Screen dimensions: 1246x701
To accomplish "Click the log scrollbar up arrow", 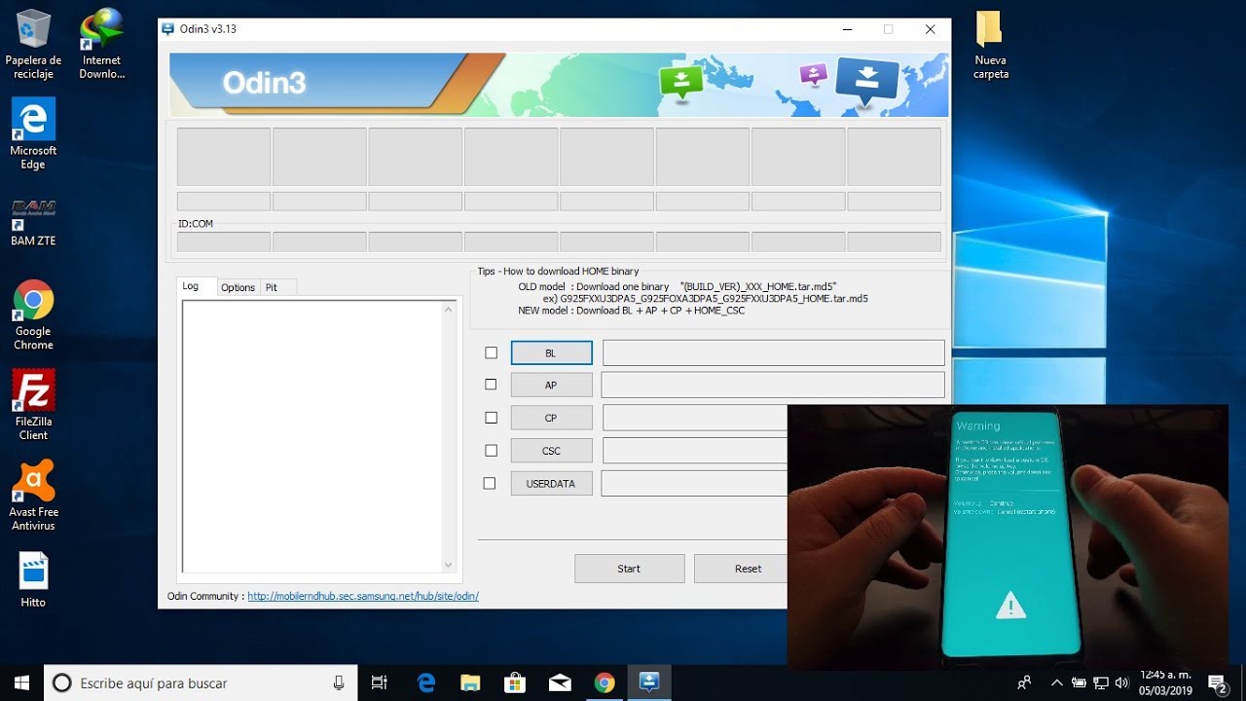I will coord(449,310).
